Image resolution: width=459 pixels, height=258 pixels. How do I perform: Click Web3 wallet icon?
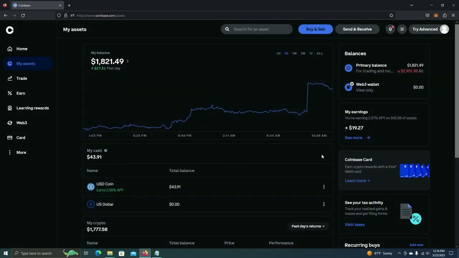tap(349, 87)
